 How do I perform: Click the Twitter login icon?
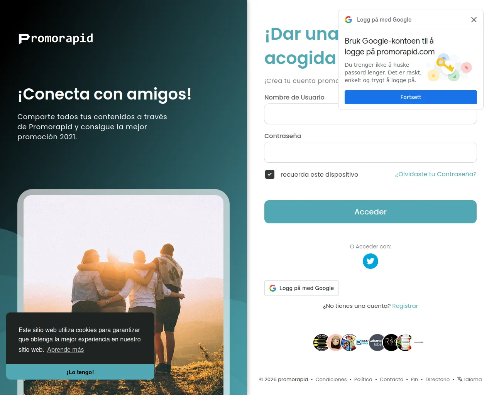[370, 261]
